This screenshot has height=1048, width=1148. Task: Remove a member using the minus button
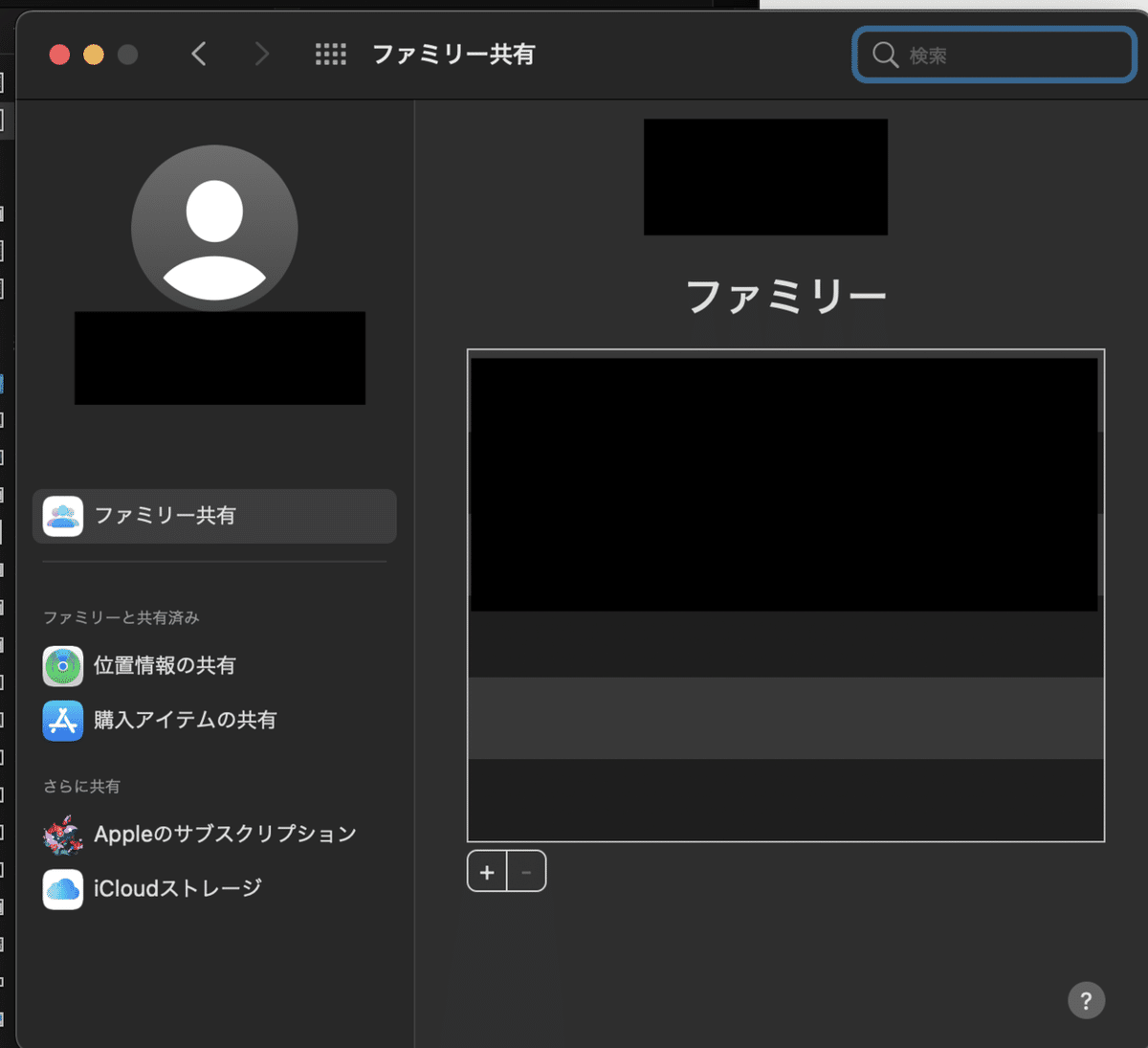click(525, 871)
